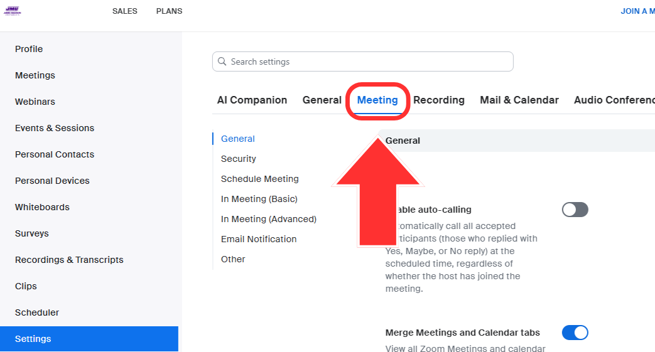The image size is (655, 352).
Task: Click the JOIN A meeting link
Action: tap(637, 11)
